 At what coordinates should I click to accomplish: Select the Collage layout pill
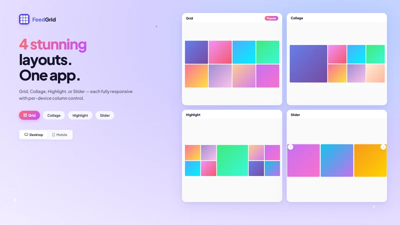point(54,115)
